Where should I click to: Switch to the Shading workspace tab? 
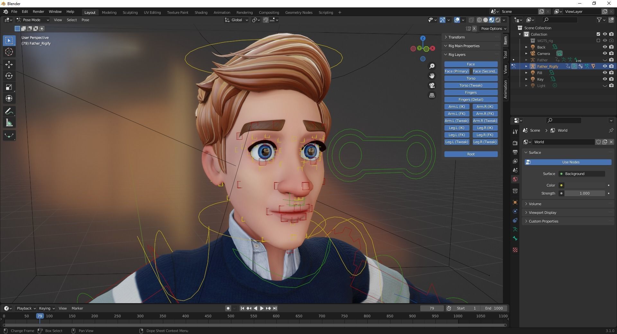pos(201,13)
